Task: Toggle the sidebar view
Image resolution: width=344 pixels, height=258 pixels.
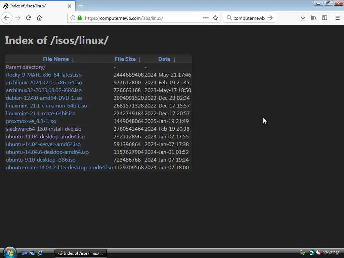Action: pyautogui.click(x=325, y=18)
